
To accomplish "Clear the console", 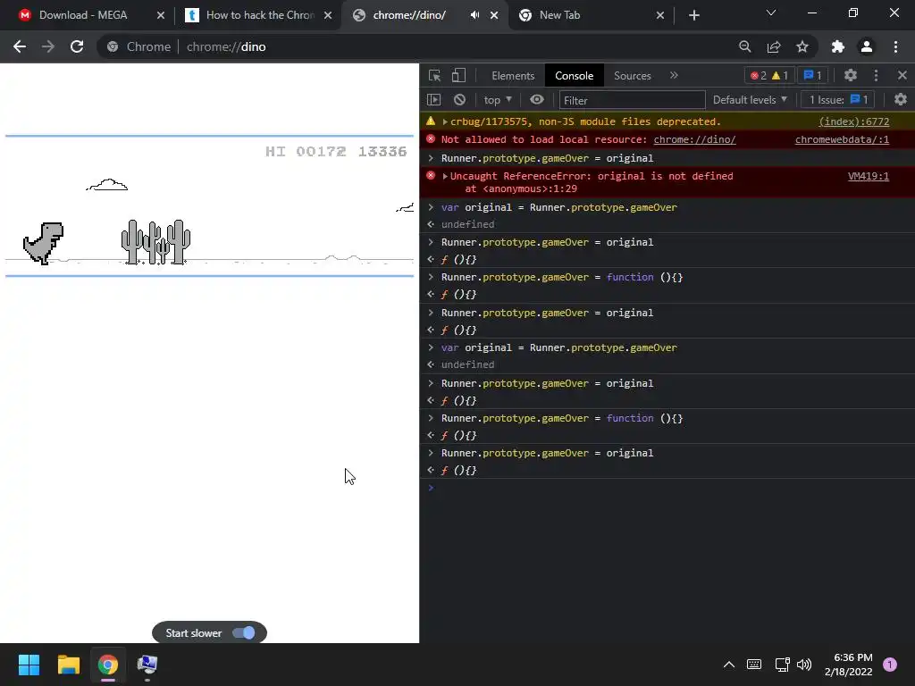I will click(x=460, y=100).
